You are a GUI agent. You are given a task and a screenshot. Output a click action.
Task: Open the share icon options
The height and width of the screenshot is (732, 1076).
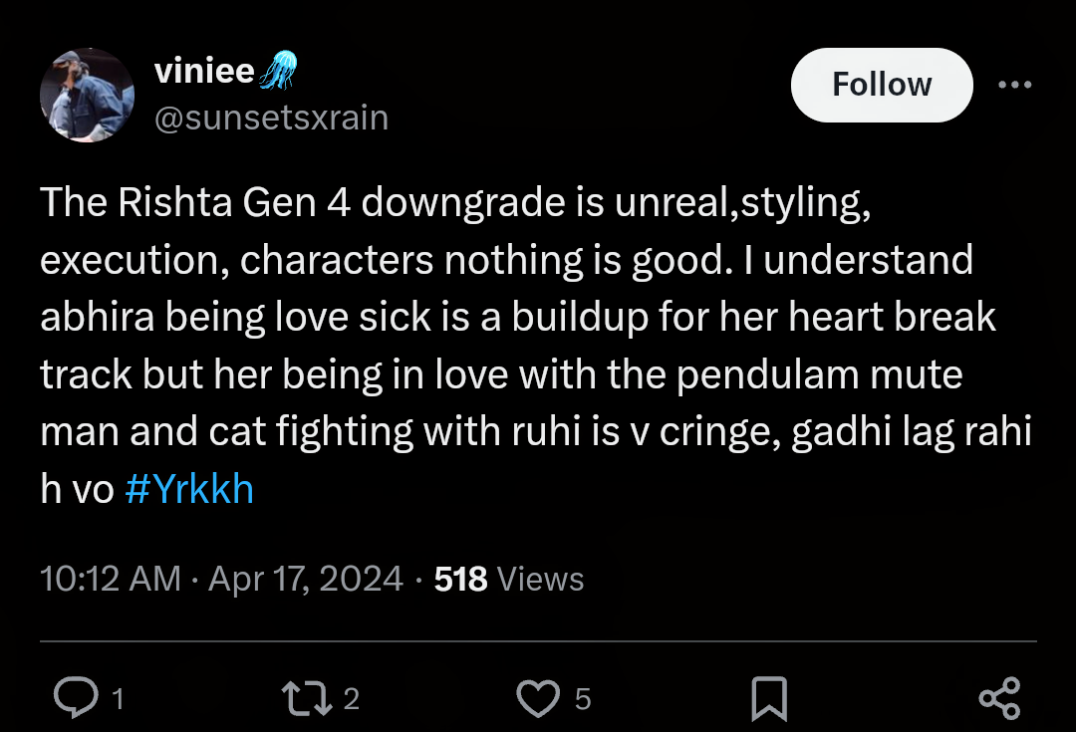pos(1000,698)
